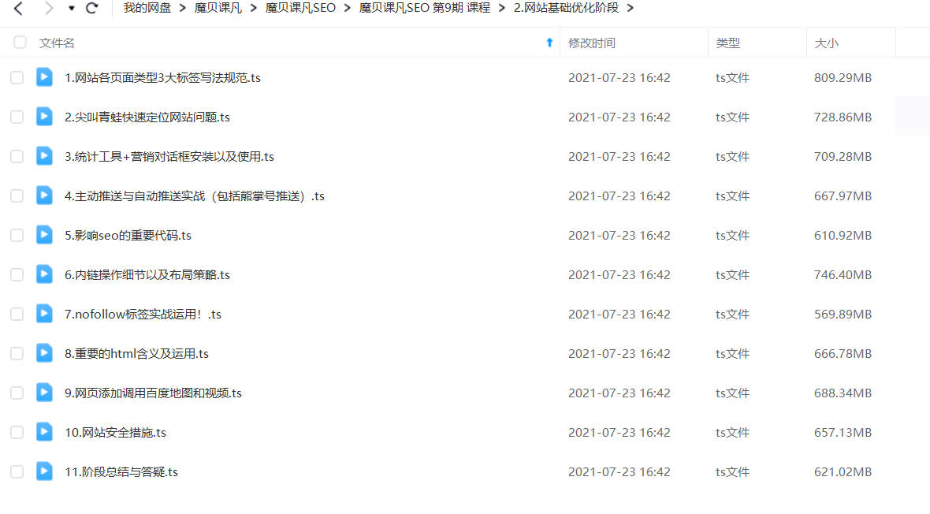Click video icon of 4.主动推送与自动推送实战 file
The width and height of the screenshot is (930, 514).
pos(44,196)
